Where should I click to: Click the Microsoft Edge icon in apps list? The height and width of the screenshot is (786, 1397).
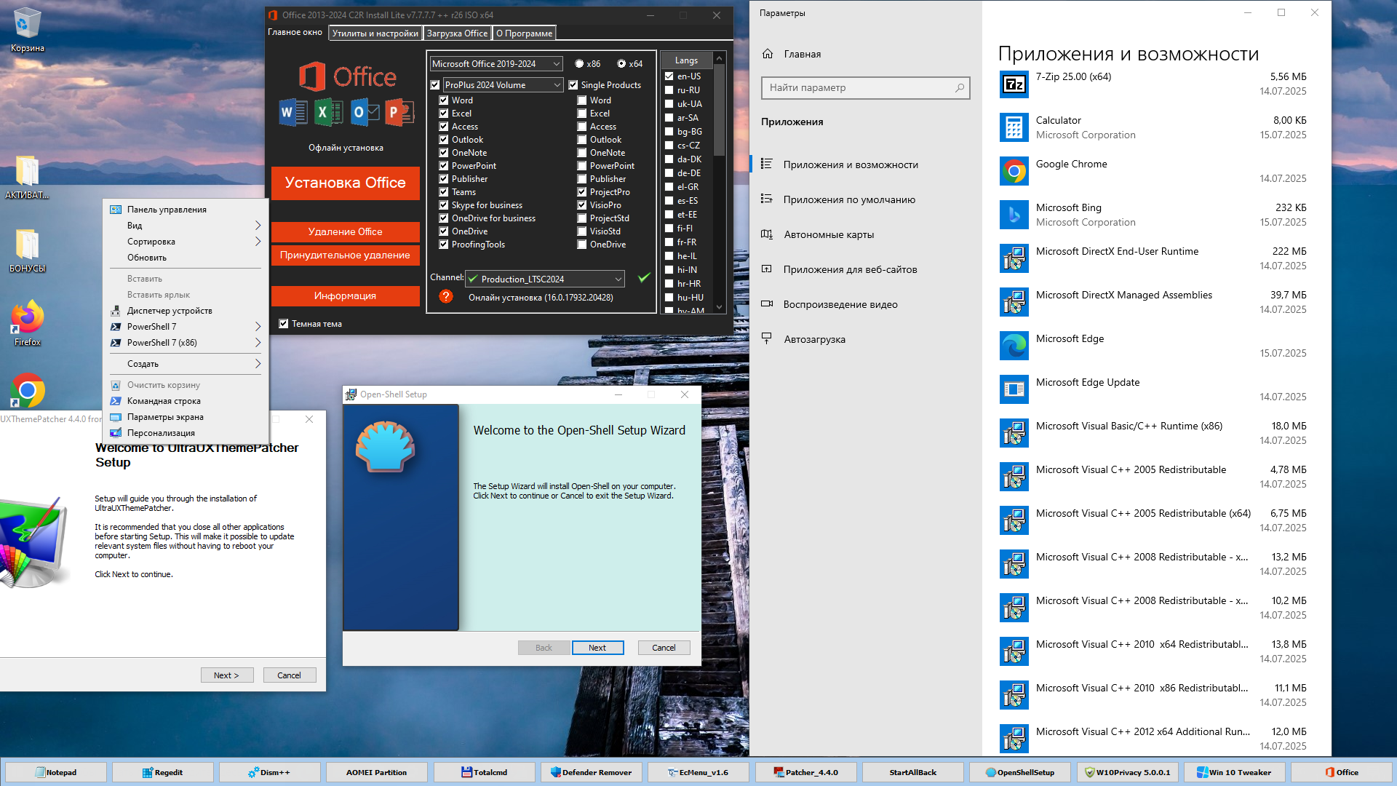click(x=1014, y=346)
